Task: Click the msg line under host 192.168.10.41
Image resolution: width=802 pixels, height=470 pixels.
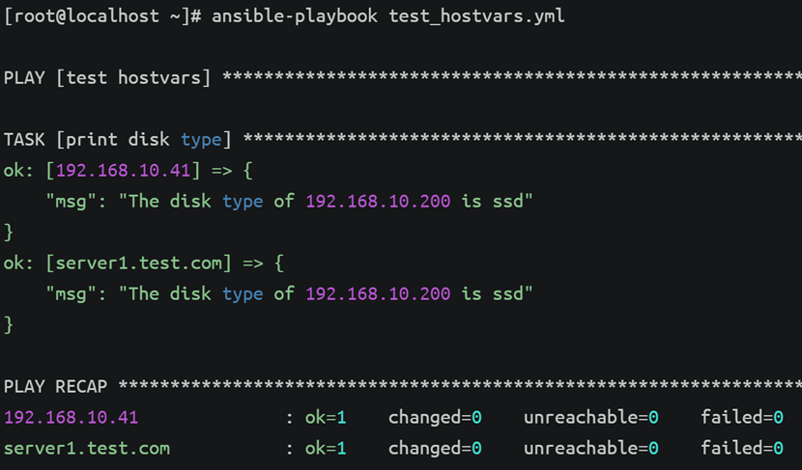Action: [289, 202]
